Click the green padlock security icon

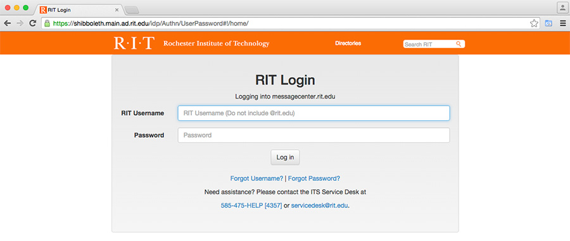[47, 23]
